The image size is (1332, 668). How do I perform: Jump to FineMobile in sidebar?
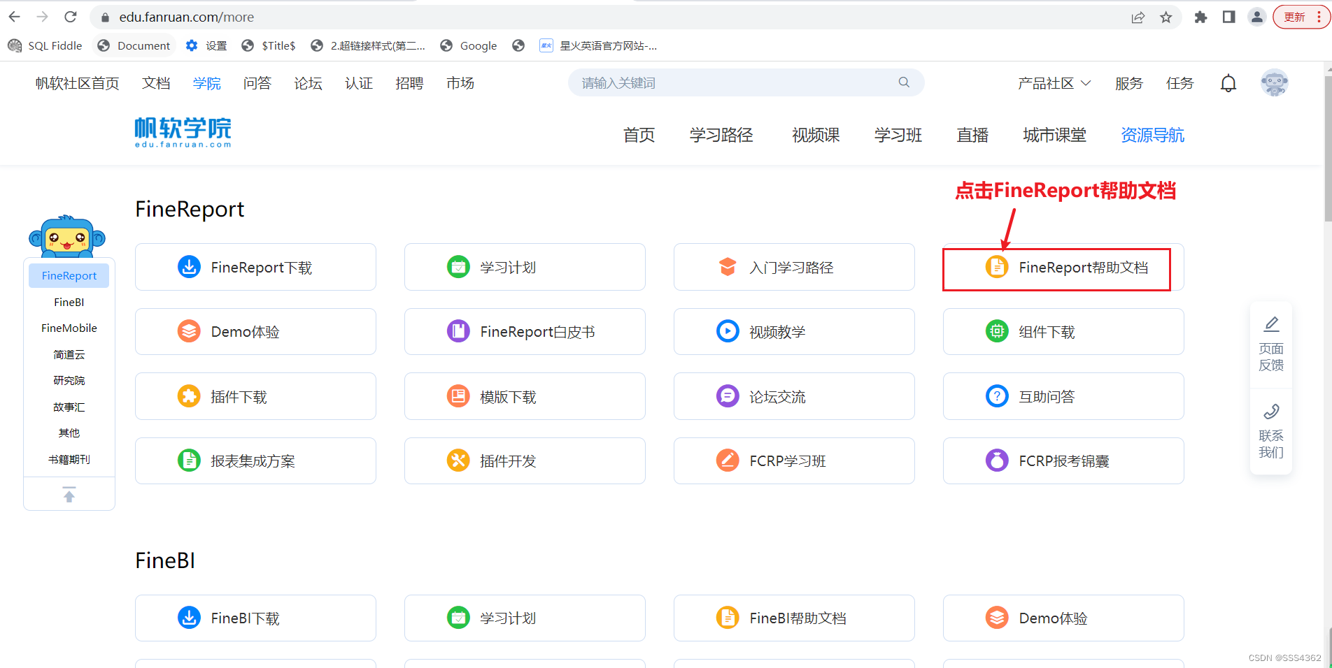click(x=69, y=328)
